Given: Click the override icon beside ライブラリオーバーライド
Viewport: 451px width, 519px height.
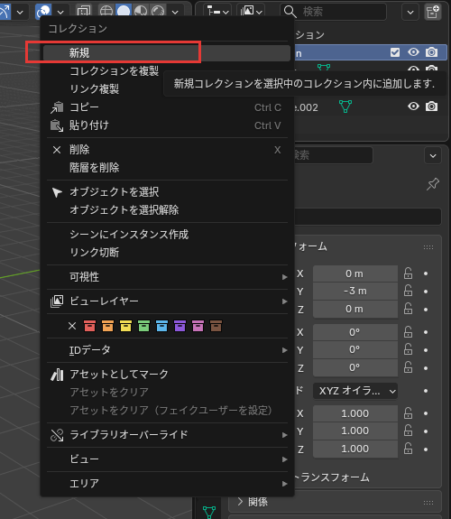Looking at the screenshot, I should click(x=57, y=435).
